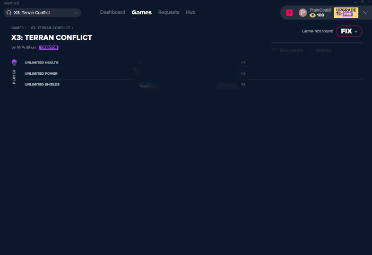Screen dimensions: 372x255
Task: Open the FIX dropdown button
Action: (349, 31)
